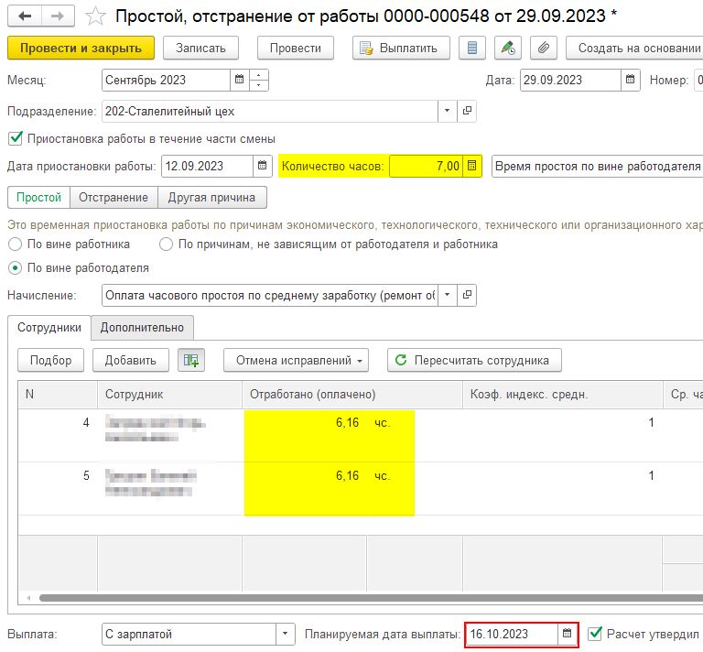The width and height of the screenshot is (703, 652).
Task: Click the Дата field 29.09.2023
Action: [570, 80]
